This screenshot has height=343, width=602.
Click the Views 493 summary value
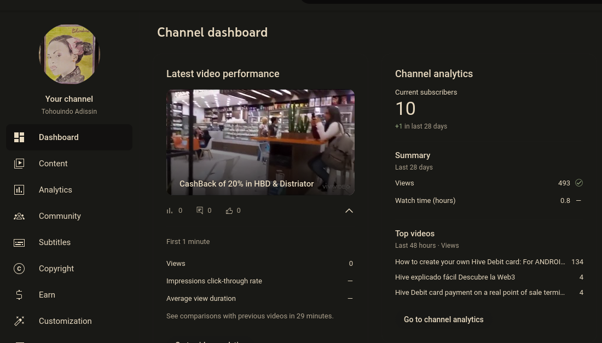564,183
